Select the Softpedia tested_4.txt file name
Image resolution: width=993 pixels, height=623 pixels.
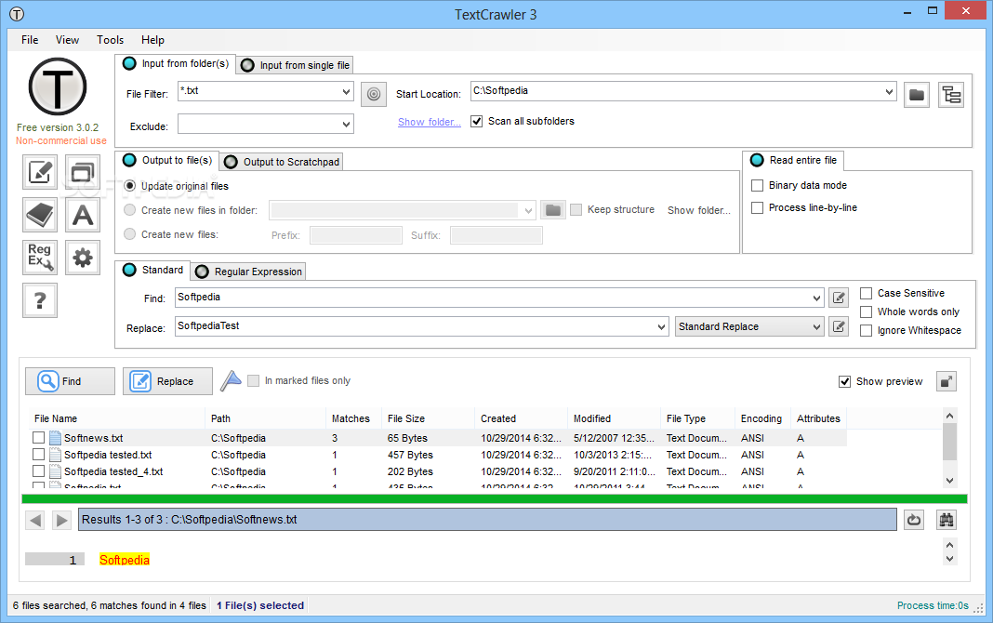click(x=113, y=471)
